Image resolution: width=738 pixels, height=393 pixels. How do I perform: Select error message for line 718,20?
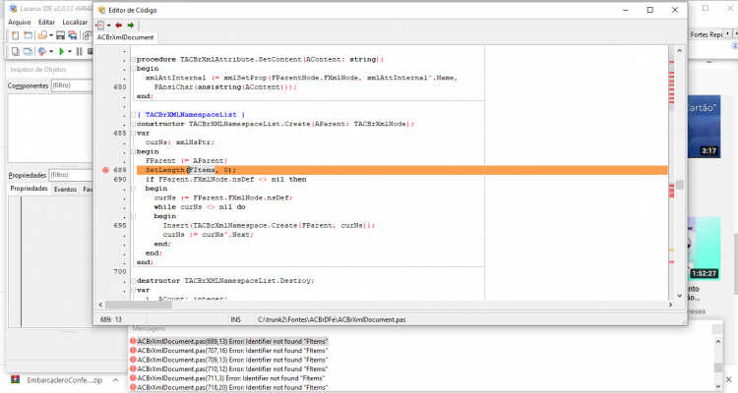click(x=232, y=387)
